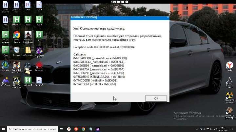The width and height of the screenshot is (236, 132).
Task: Open the Grand Theft Auto San Andreas shortcut
Action: point(17,65)
